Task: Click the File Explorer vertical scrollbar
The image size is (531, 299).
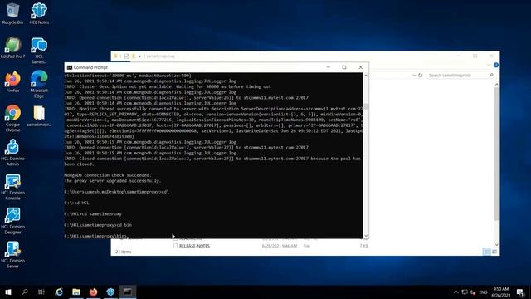Action: pos(496,153)
